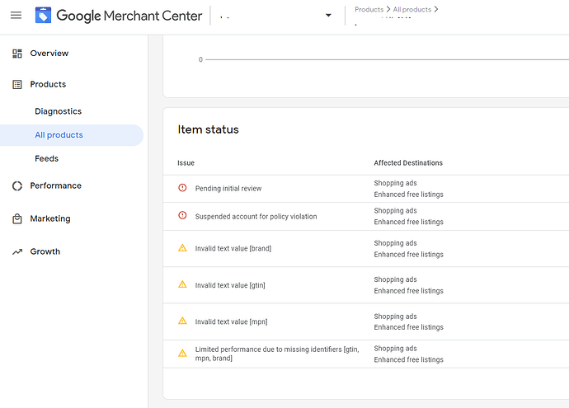This screenshot has width=569, height=408.
Task: Open Overview in the sidebar
Action: [49, 54]
